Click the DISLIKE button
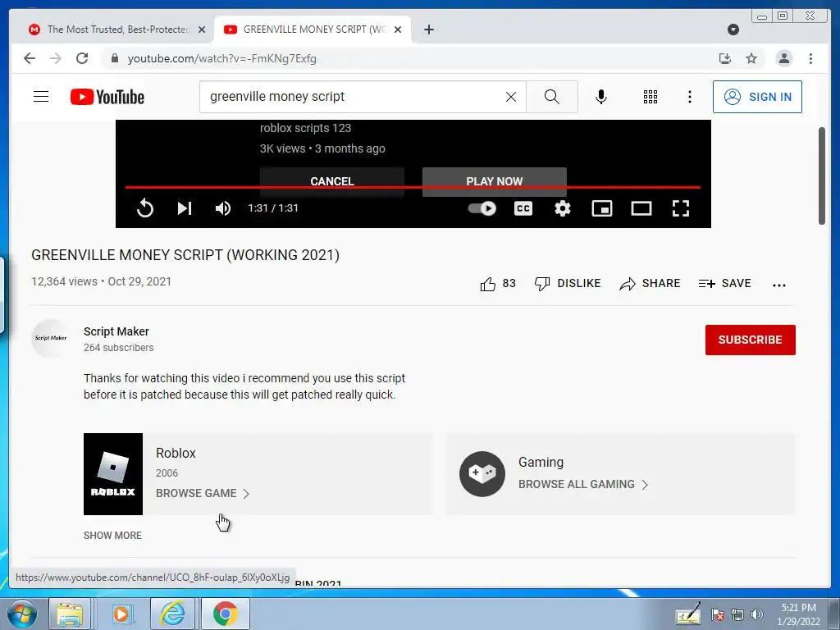 point(568,283)
